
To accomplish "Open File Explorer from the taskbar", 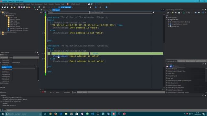I will (66, 114).
